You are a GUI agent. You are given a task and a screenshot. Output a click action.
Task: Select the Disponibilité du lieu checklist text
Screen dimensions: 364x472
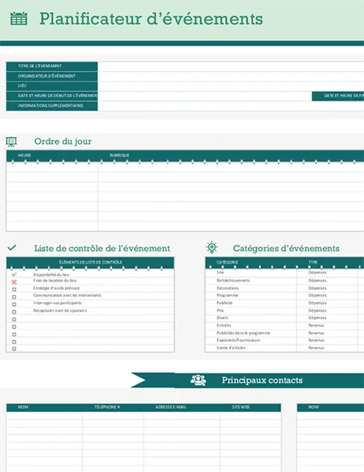click(x=51, y=274)
